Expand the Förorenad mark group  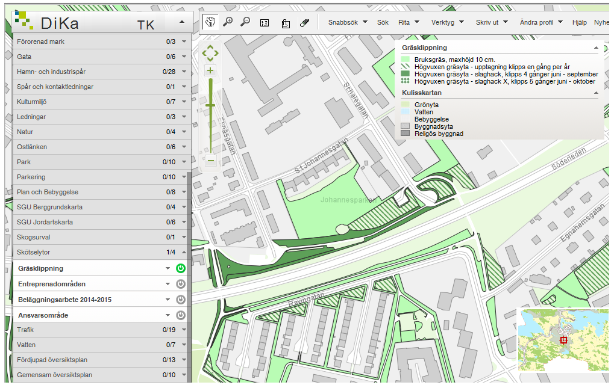point(184,42)
